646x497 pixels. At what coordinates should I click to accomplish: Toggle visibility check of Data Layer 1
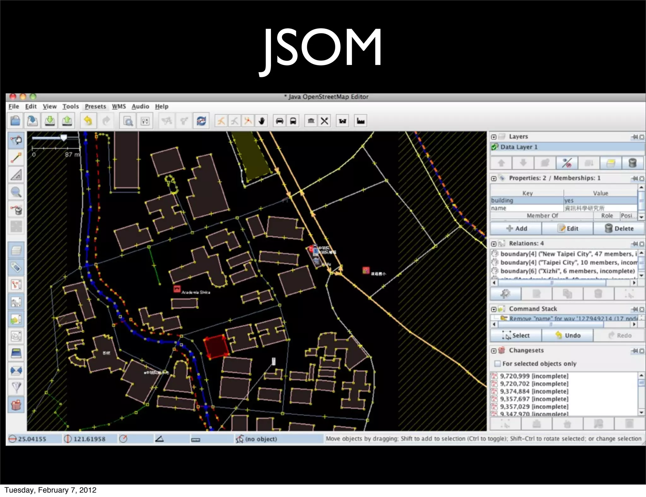coord(495,147)
